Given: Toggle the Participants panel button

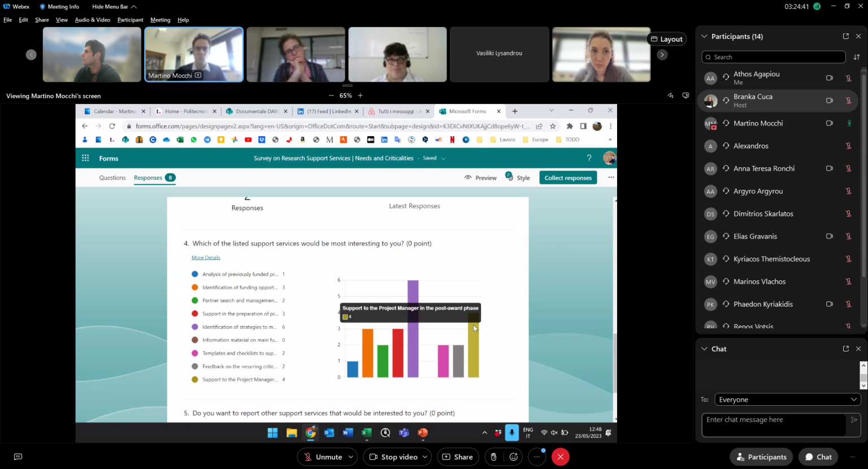Looking at the screenshot, I should click(761, 457).
